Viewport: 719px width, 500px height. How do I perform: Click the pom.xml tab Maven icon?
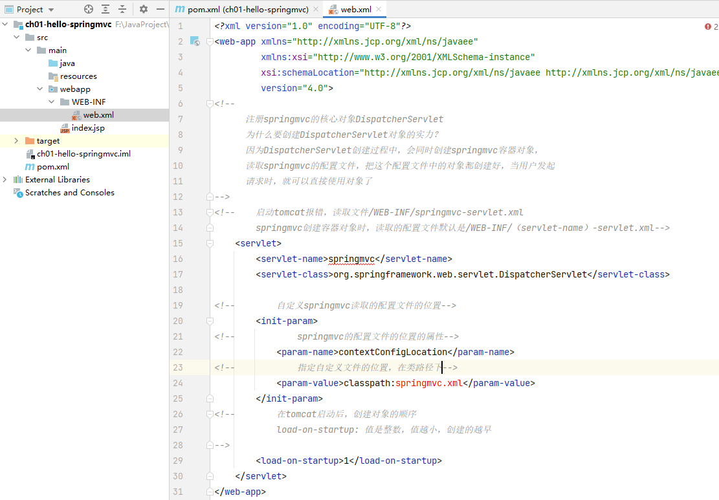[x=180, y=9]
